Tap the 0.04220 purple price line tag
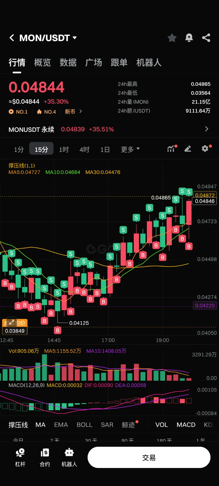219x486 pixels. [205, 306]
